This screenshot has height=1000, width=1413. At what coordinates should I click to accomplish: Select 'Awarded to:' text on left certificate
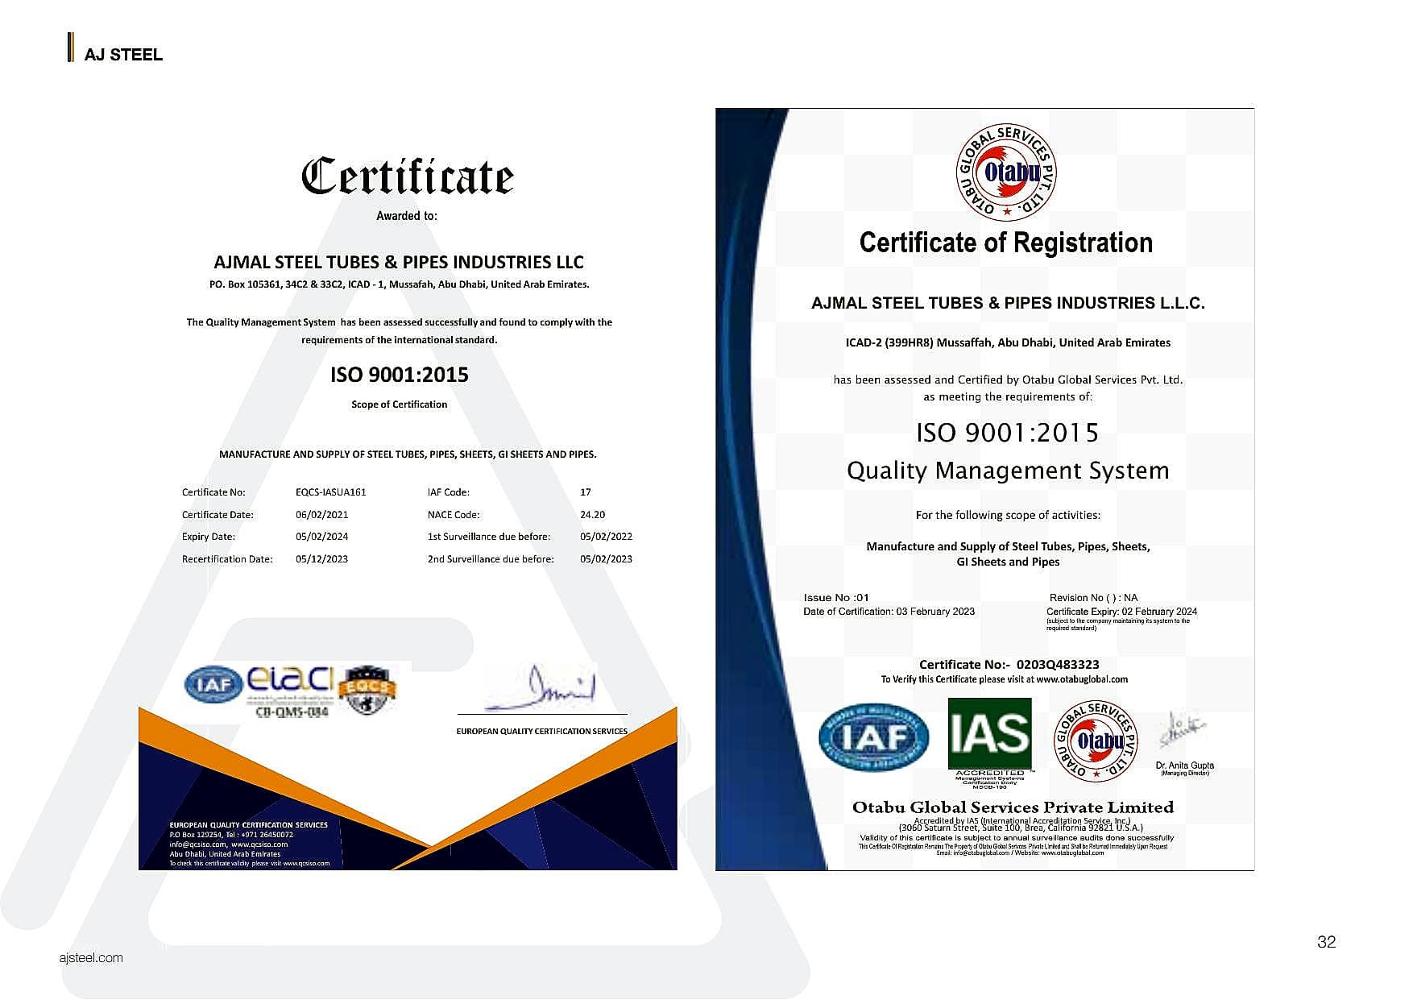pyautogui.click(x=407, y=215)
